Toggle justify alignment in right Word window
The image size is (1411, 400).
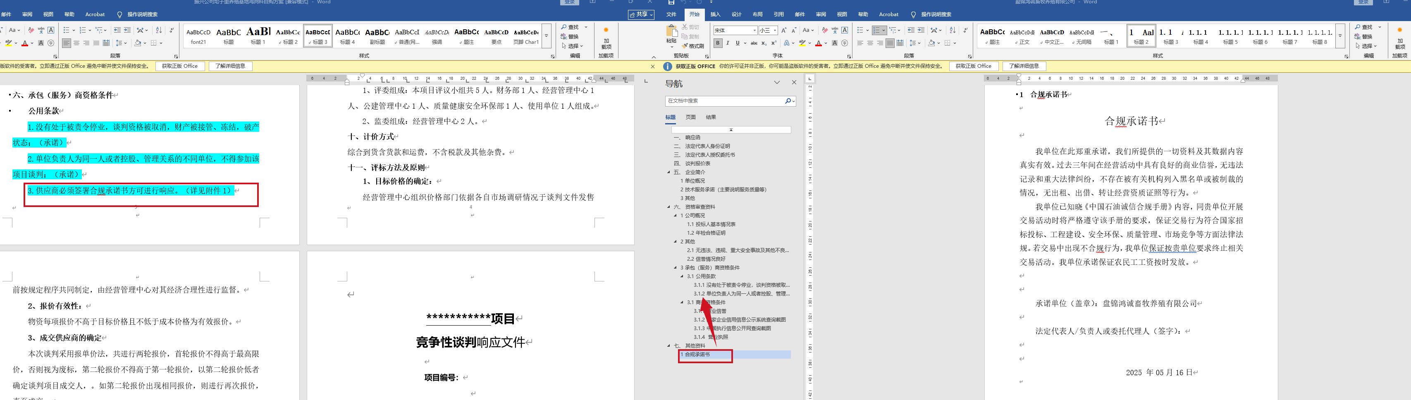890,43
